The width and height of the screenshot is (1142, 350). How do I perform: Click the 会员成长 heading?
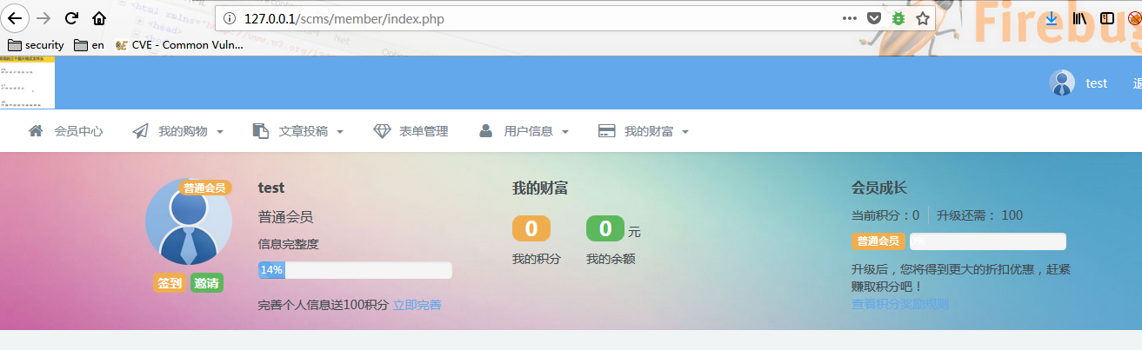879,188
